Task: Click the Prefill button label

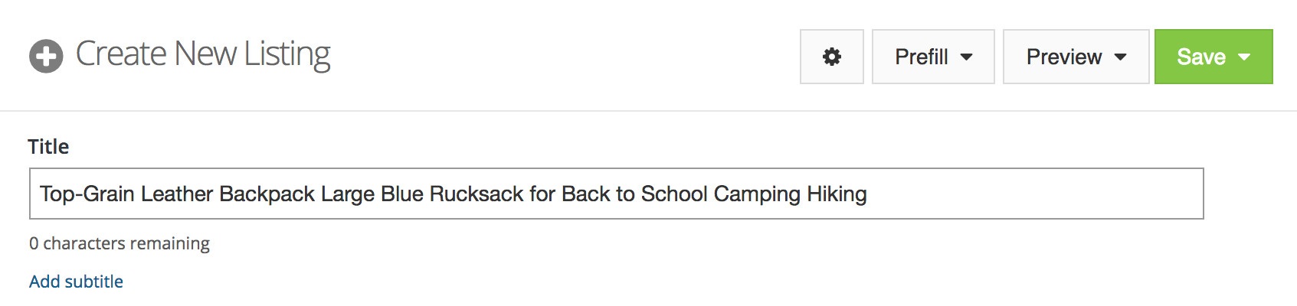Action: pos(921,57)
